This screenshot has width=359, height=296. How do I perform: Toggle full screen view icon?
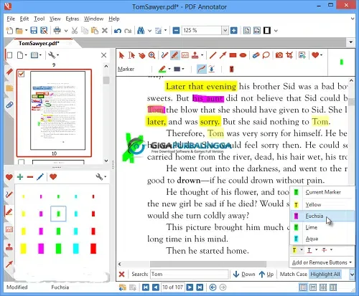(267, 30)
